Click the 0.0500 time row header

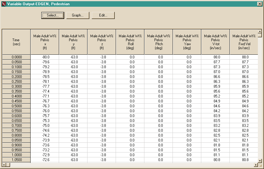(x=16, y=62)
